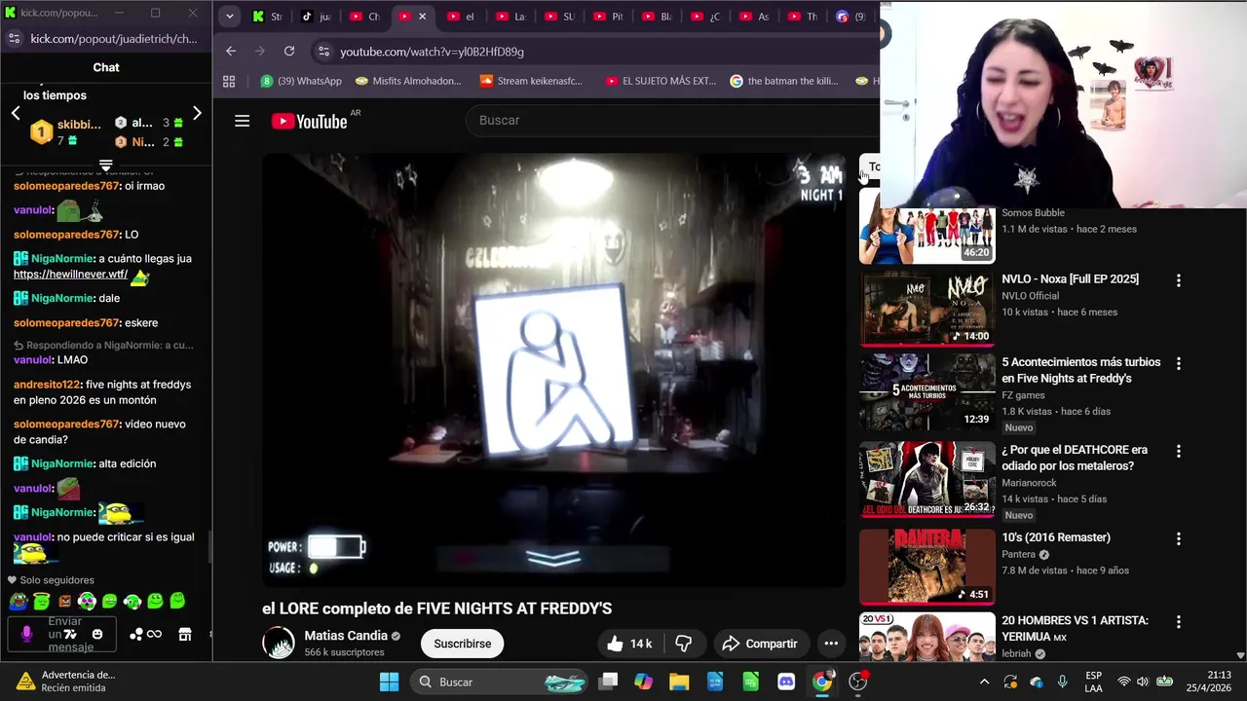The height and width of the screenshot is (701, 1247).
Task: Open the hewillnever.wtf link in chat
Action: pos(70,275)
